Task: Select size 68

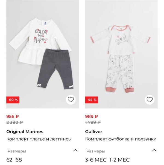Action: pos(19,160)
